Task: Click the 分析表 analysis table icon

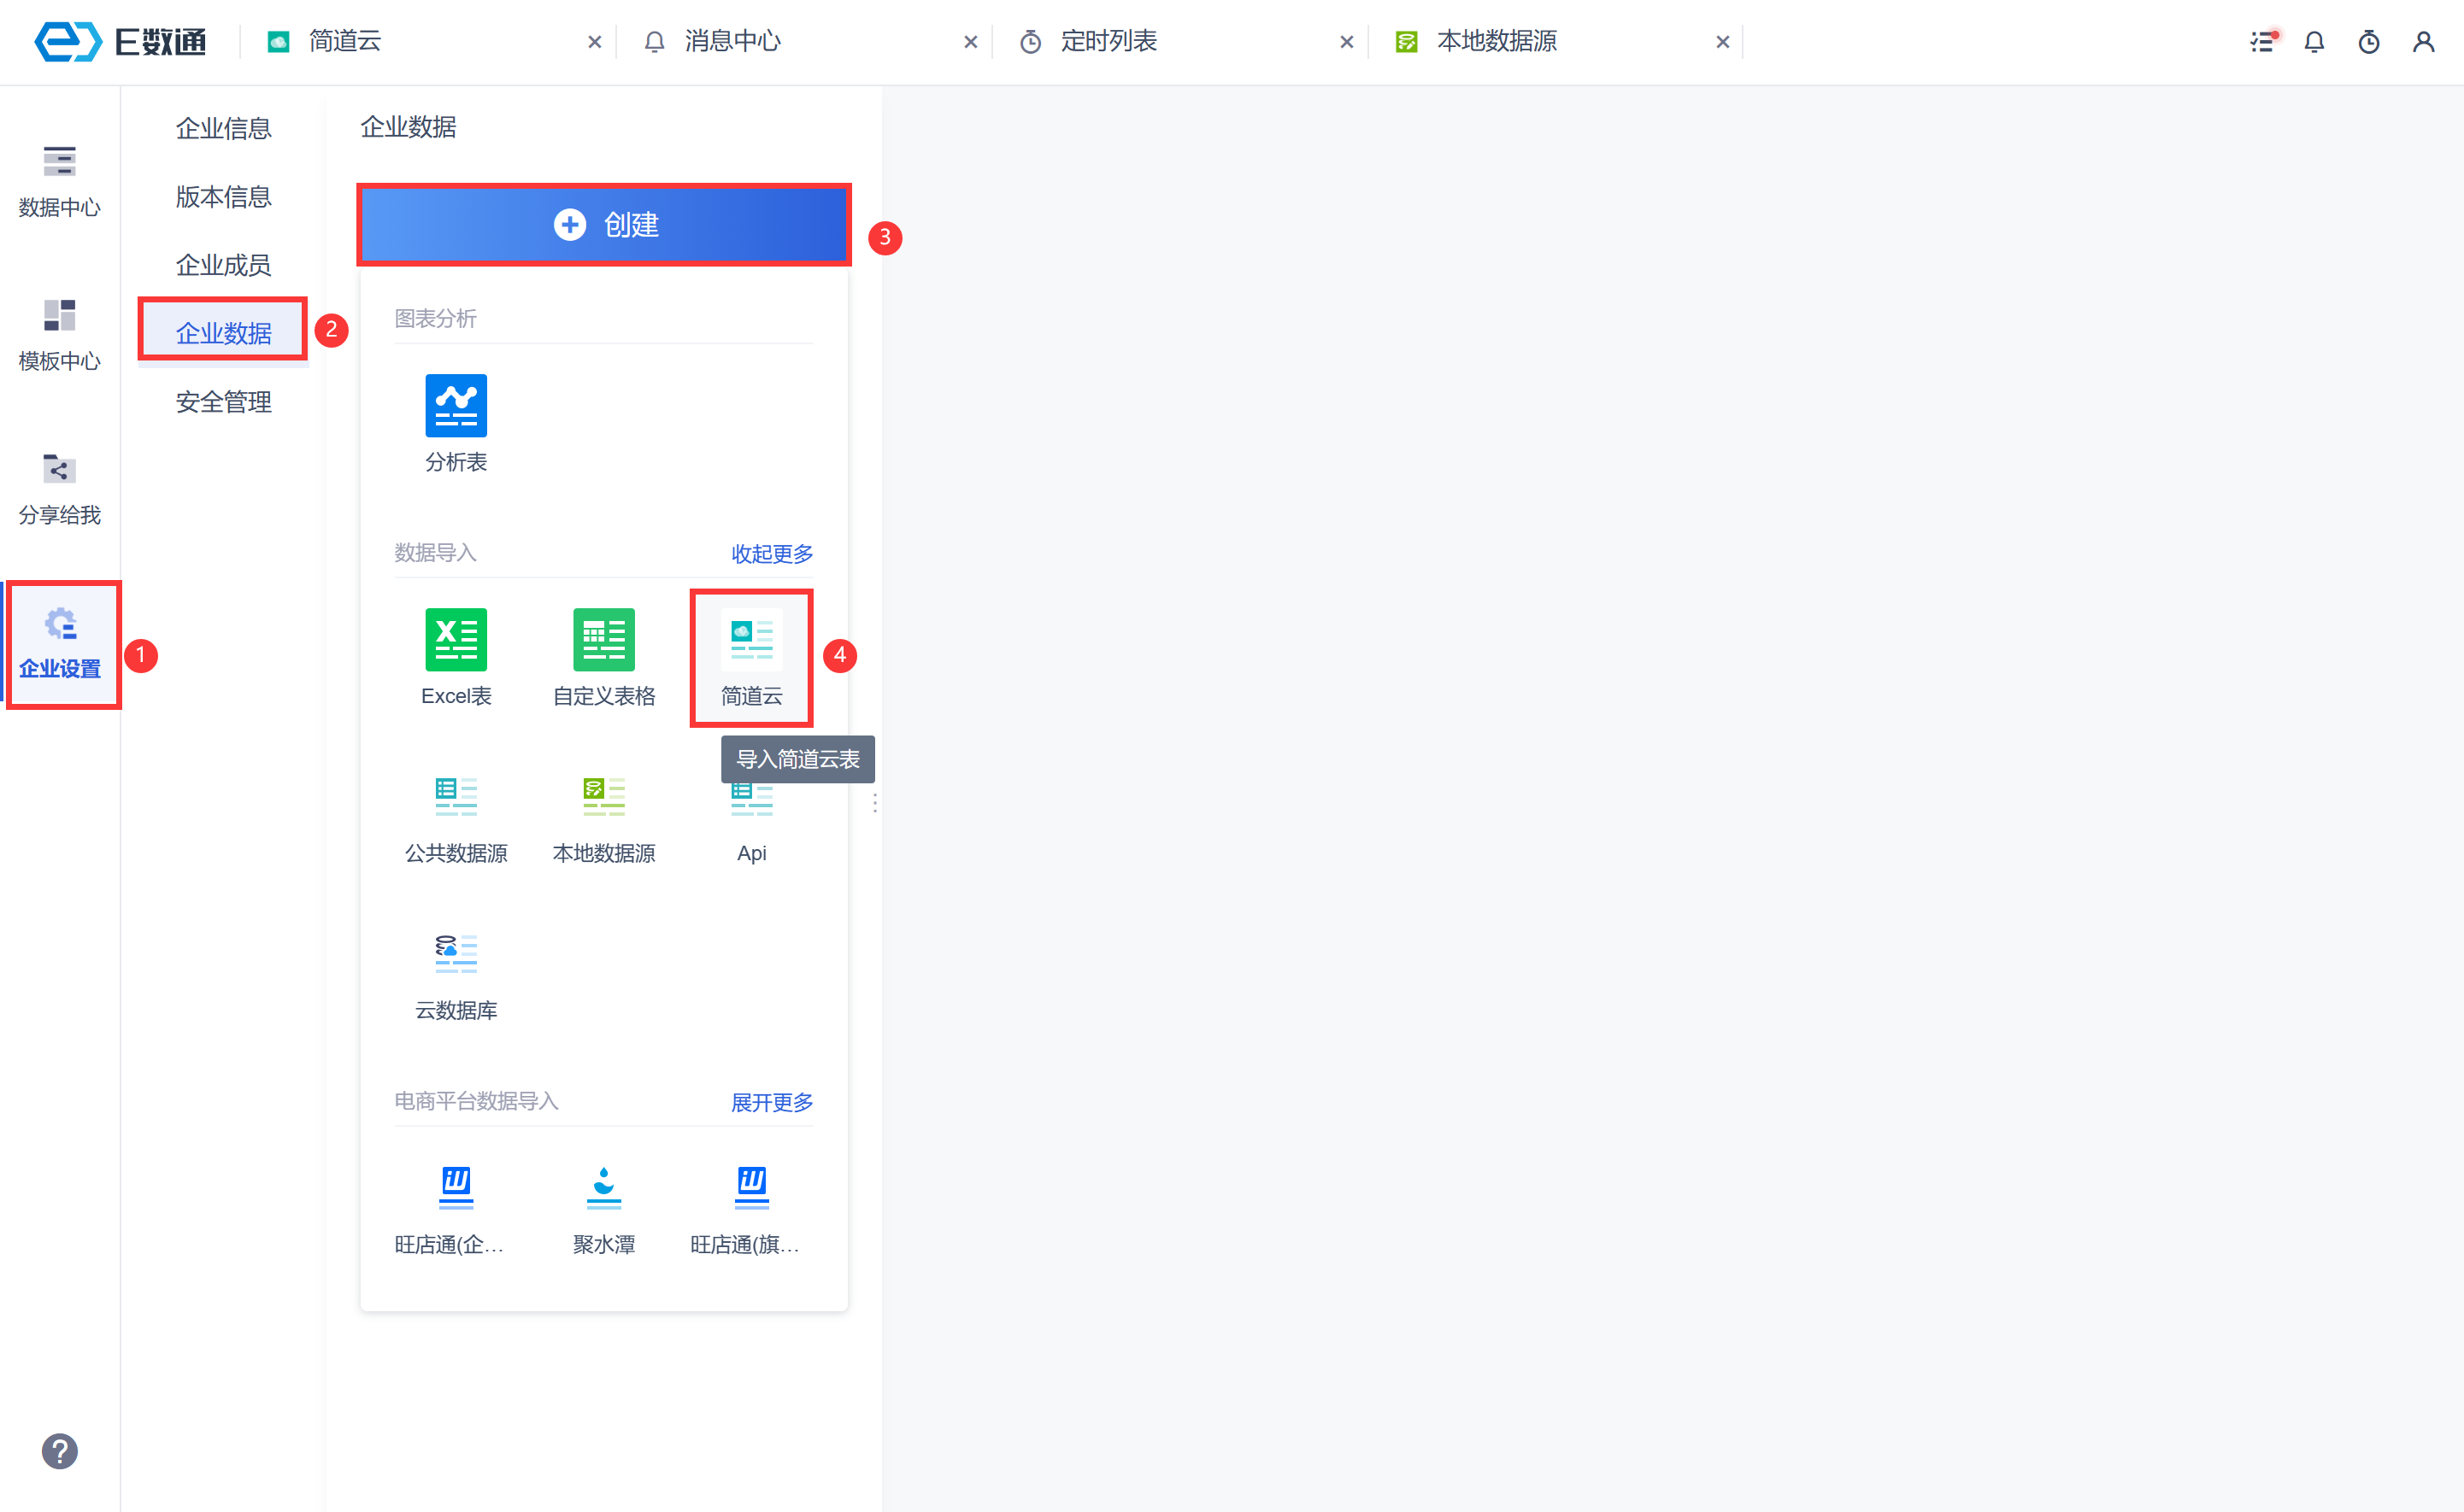Action: 456,406
